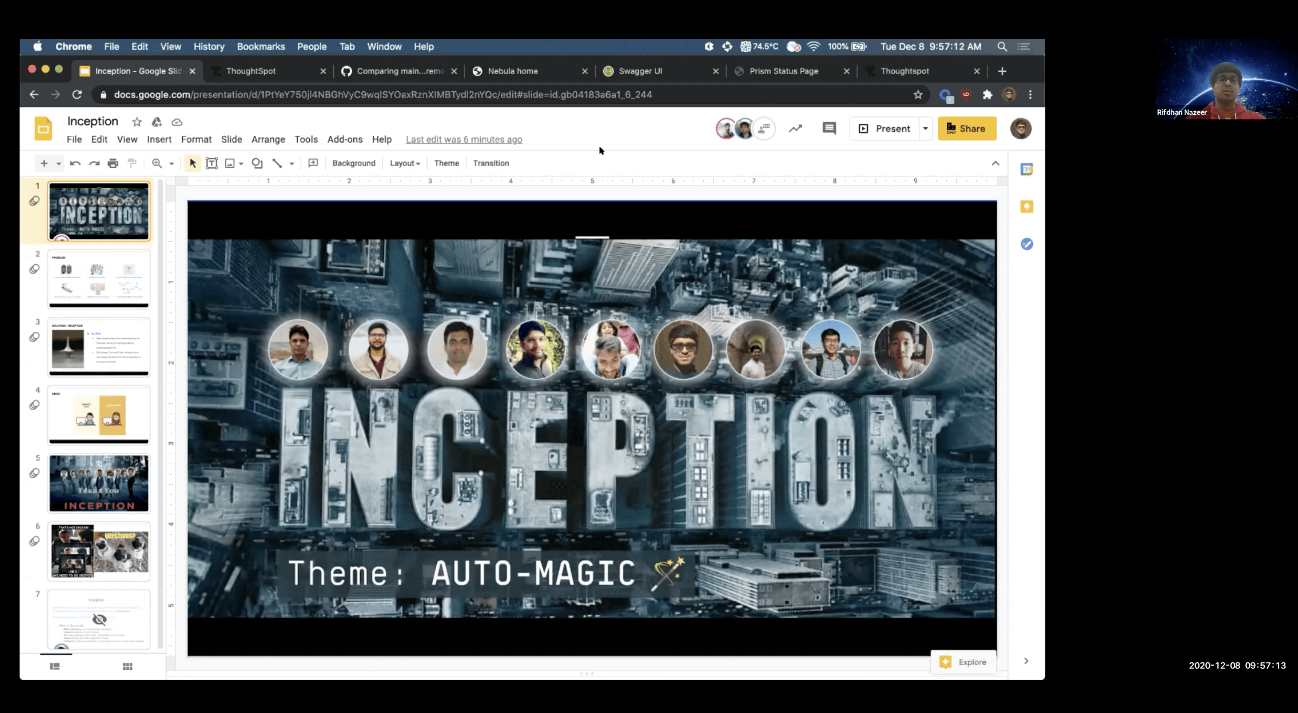Click the Google account avatar
Screen dimensions: 1298x713
(x=1020, y=129)
